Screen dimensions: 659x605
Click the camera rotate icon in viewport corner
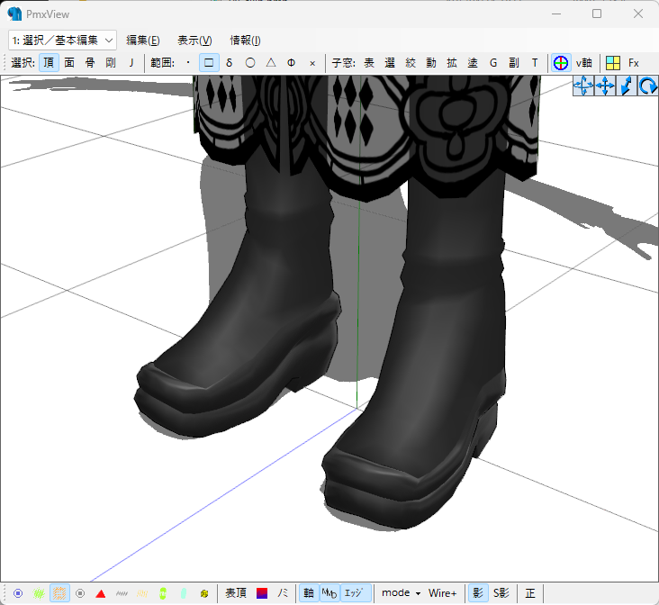647,86
